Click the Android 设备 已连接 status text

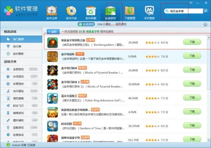[x=24, y=145]
